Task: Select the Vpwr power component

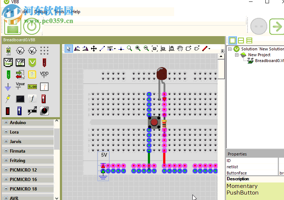Action: click(20, 85)
